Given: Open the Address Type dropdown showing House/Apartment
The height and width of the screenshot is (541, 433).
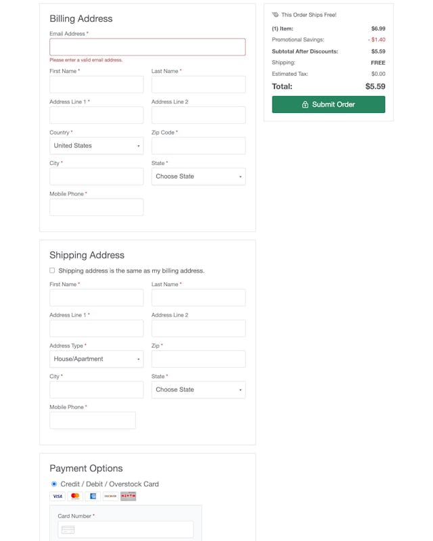Looking at the screenshot, I should (96, 359).
